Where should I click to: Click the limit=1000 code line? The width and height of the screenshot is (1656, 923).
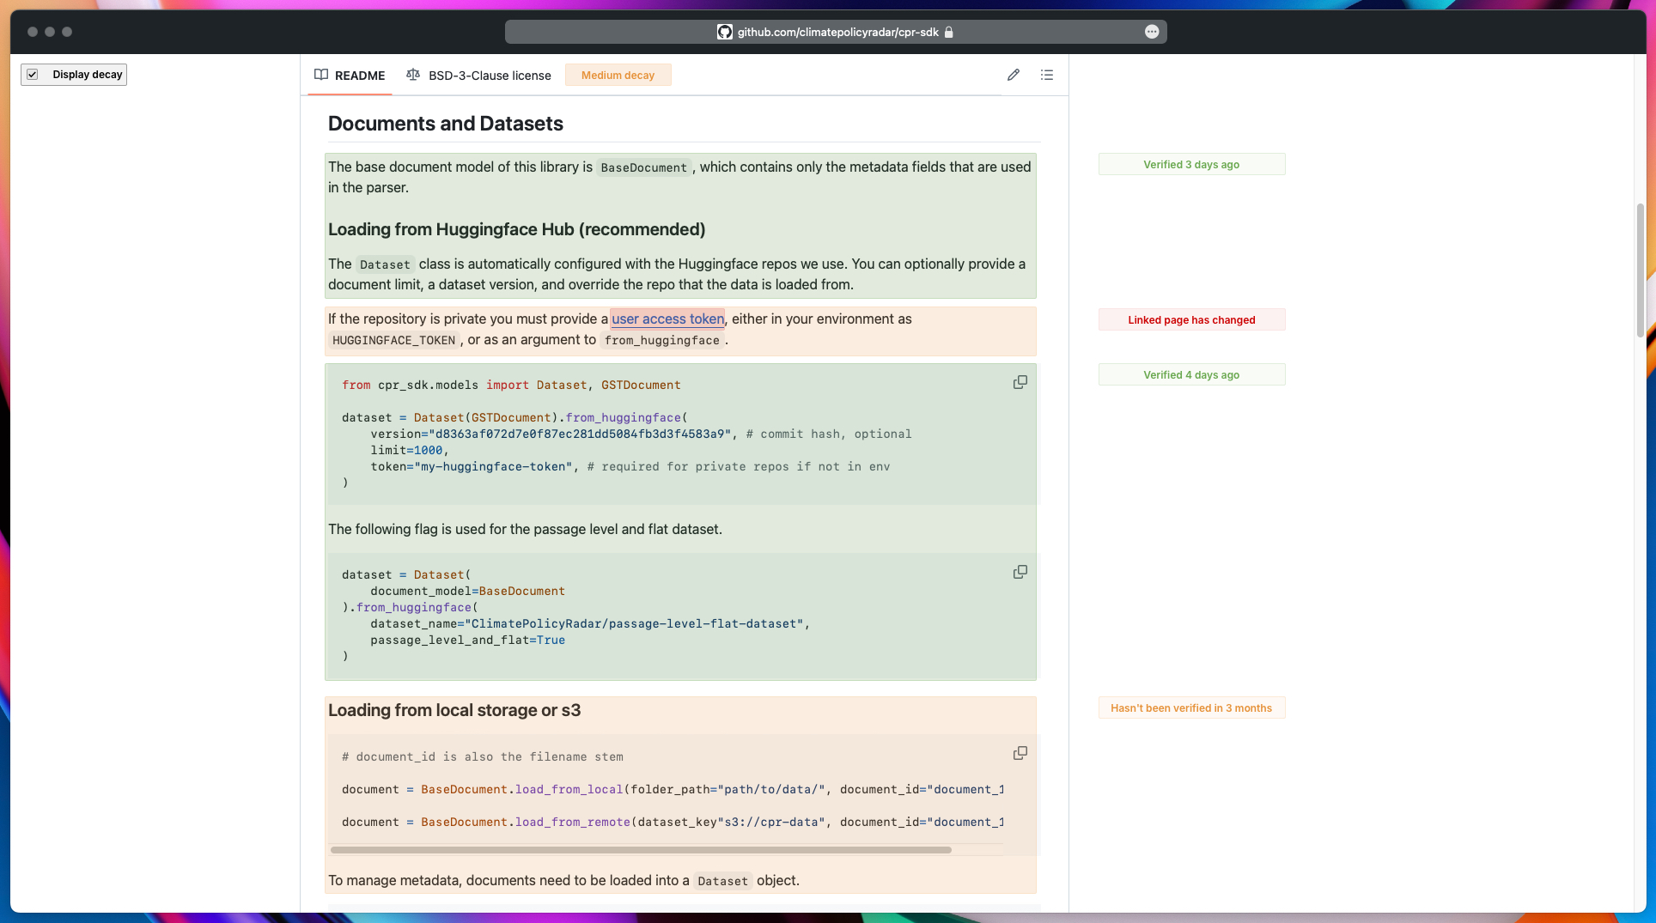410,451
